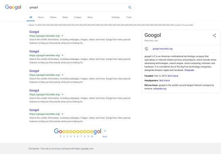This screenshot has height=166, width=221.
Task: Go to results page 5
Action: coord(74,136)
